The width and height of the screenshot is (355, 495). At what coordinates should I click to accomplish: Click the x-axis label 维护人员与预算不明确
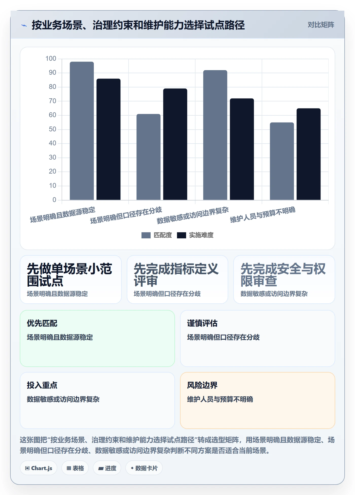263,215
